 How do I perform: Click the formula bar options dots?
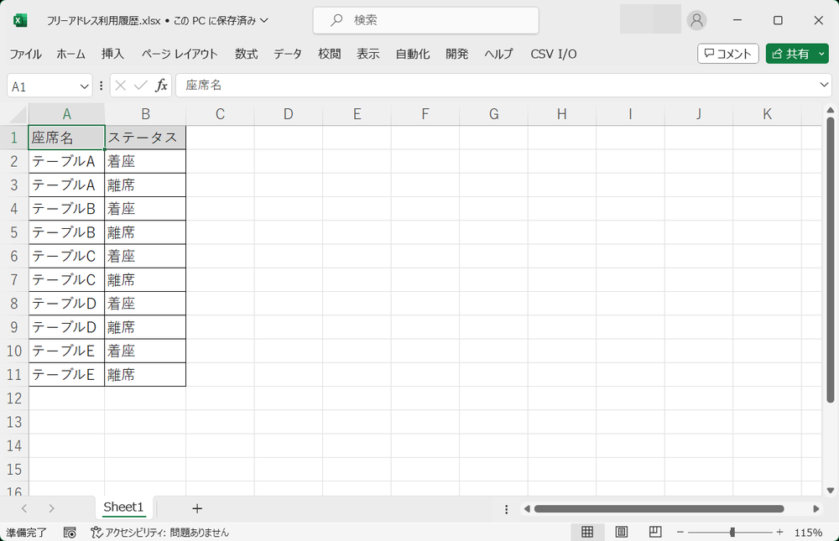pyautogui.click(x=102, y=86)
